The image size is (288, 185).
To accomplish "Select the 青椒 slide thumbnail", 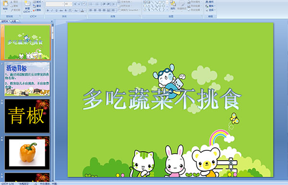I will pos(27,116).
